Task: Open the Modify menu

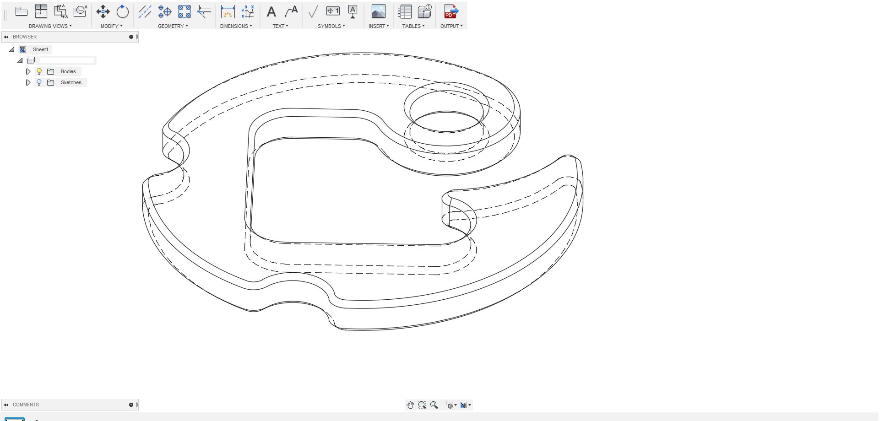Action: coord(112,26)
